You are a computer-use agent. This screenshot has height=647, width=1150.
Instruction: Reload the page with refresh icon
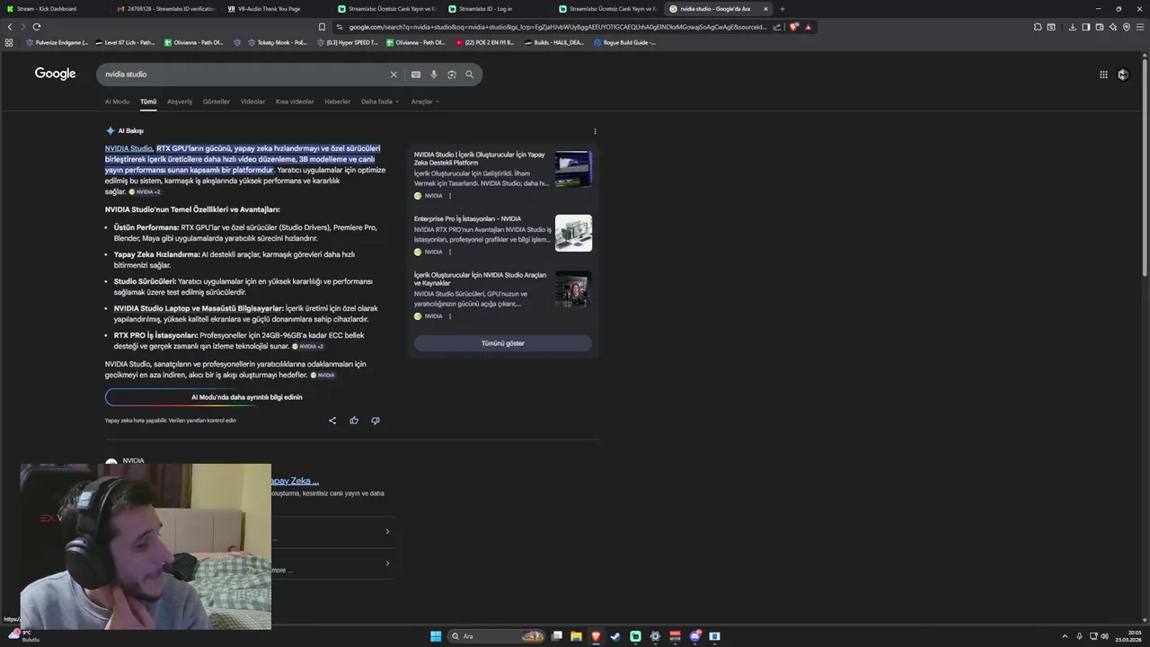[x=36, y=27]
